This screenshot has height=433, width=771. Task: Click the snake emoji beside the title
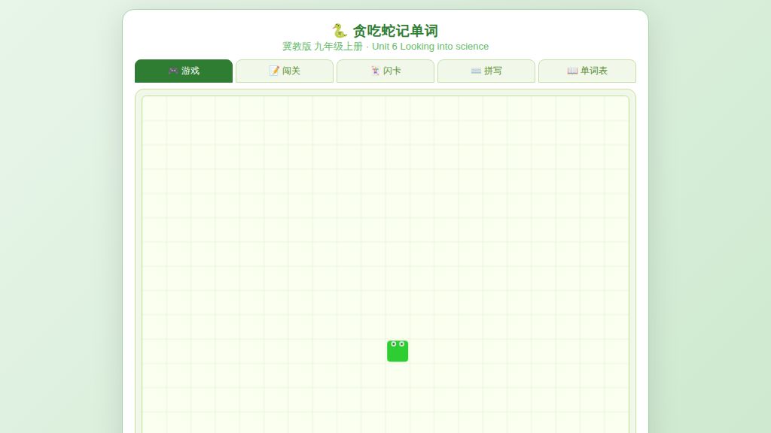[340, 30]
